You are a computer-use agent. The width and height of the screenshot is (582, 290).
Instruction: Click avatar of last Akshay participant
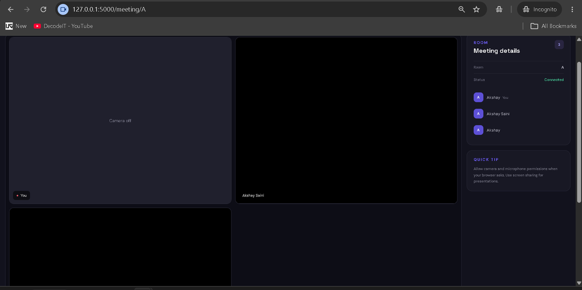pos(479,130)
